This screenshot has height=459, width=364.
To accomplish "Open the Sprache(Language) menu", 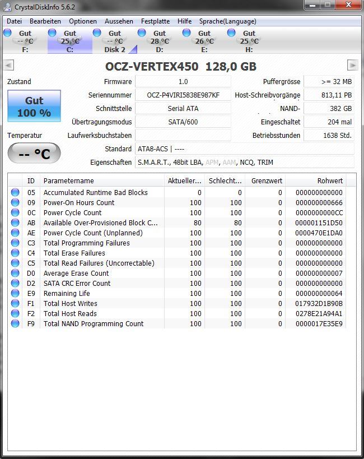I will pyautogui.click(x=228, y=21).
